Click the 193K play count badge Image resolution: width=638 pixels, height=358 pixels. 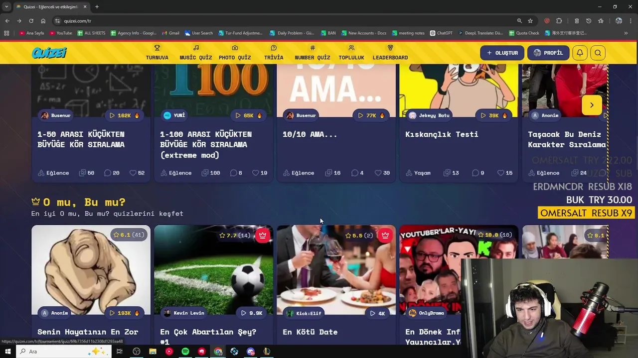click(x=124, y=313)
